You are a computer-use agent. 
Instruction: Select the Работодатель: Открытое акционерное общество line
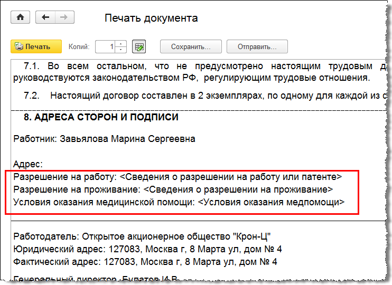point(142,236)
